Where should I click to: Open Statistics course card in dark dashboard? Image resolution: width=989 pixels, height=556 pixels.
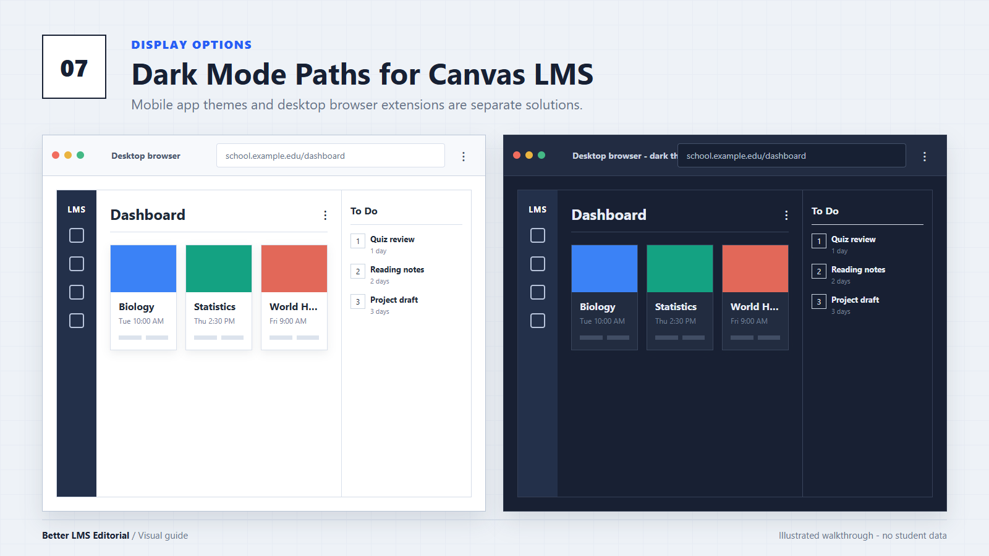click(680, 297)
